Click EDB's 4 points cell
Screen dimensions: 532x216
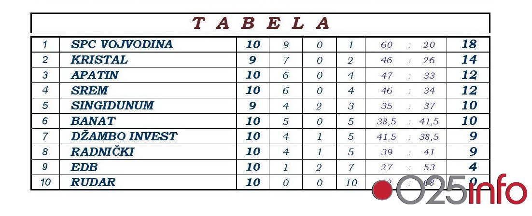click(473, 167)
